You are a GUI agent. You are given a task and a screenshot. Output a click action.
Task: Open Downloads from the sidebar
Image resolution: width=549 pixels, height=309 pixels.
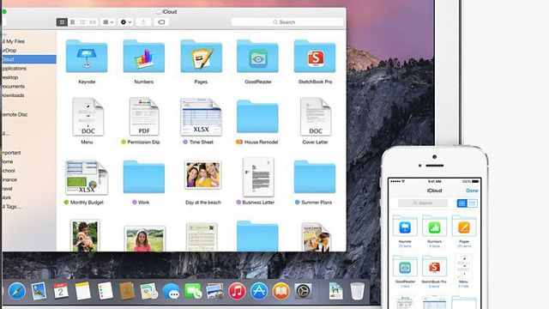coord(13,95)
